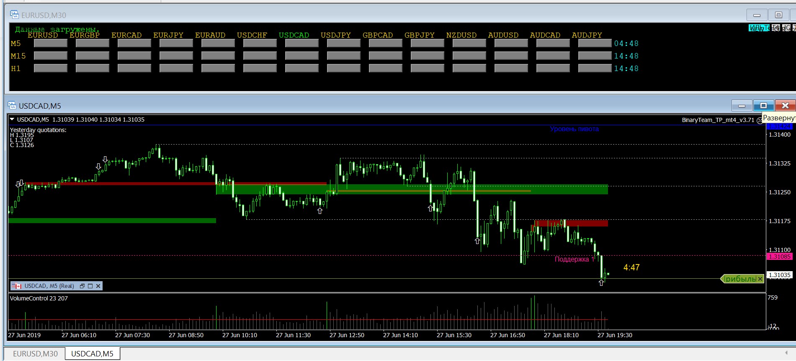The image size is (796, 361).
Task: Click the green USDCAD pair label in the dashboard
Action: pyautogui.click(x=294, y=35)
